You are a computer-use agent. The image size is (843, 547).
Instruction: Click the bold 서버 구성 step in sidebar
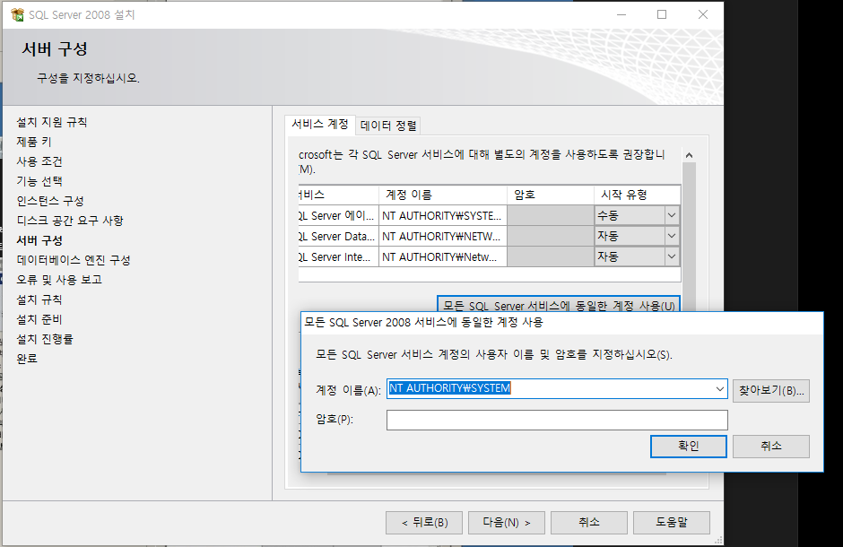point(39,240)
